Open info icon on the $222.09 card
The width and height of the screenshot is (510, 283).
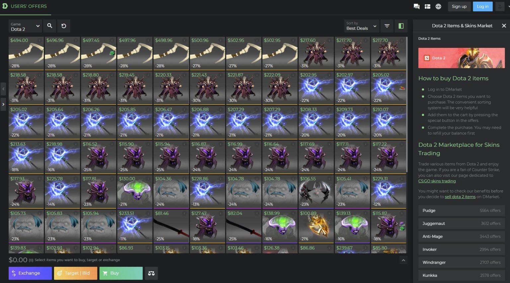[x=293, y=75]
